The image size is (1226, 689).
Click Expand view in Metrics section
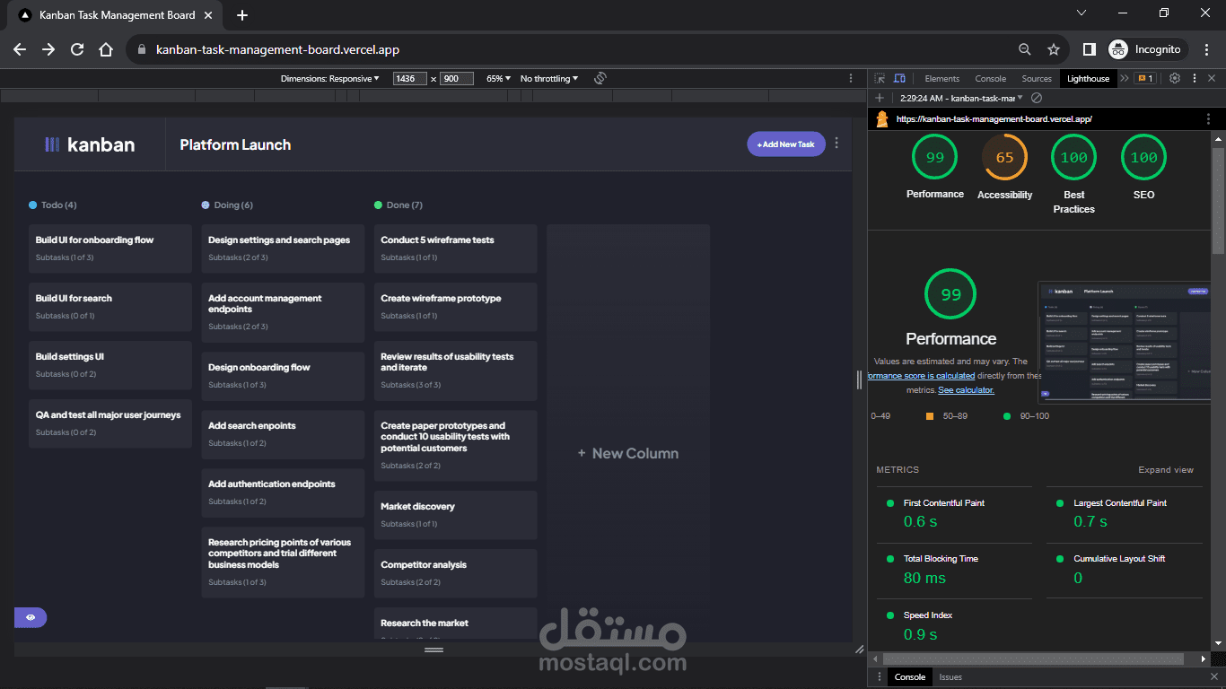pos(1166,470)
